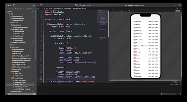Collapse the Databases group

9,23
